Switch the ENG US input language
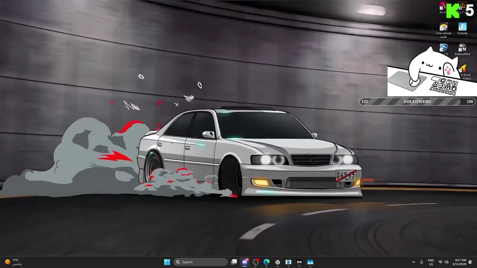The width and height of the screenshot is (477, 268). 431,262
